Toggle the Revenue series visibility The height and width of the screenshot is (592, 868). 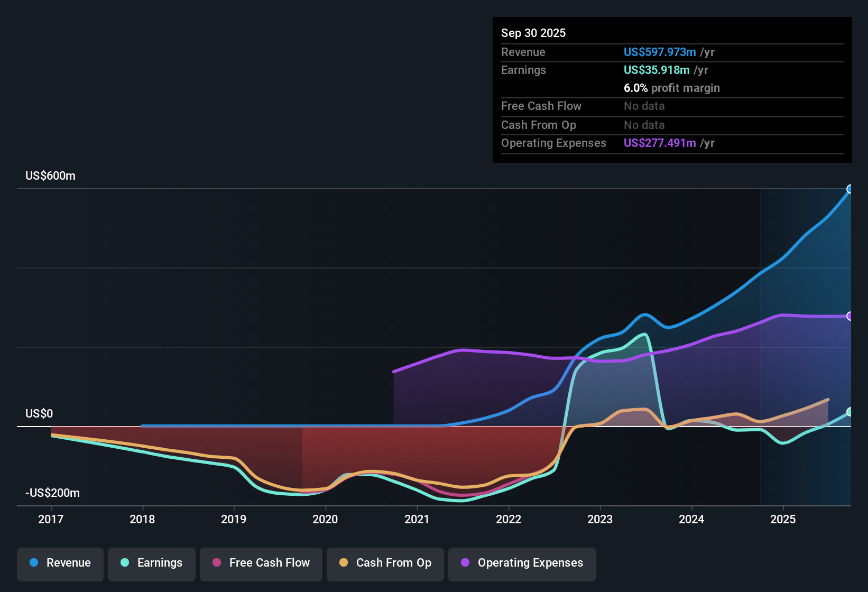60,563
